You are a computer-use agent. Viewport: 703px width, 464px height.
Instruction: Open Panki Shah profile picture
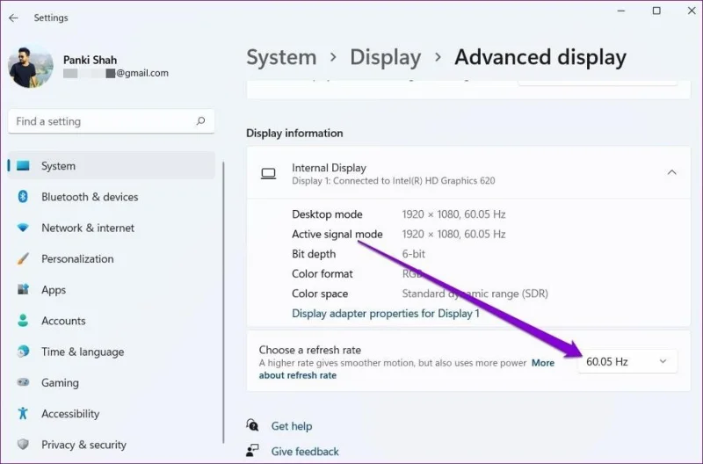[x=30, y=67]
